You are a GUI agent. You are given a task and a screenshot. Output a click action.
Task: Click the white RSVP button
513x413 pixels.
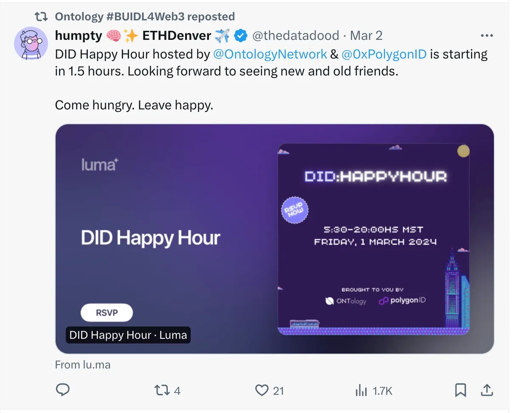pyautogui.click(x=107, y=313)
